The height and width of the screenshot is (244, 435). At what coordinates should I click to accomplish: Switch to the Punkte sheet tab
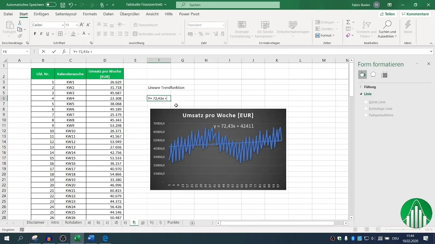coord(173,223)
